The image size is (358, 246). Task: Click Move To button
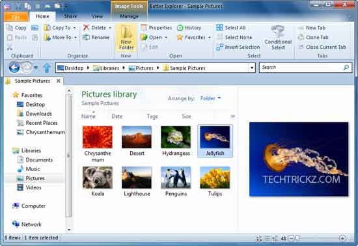[58, 38]
